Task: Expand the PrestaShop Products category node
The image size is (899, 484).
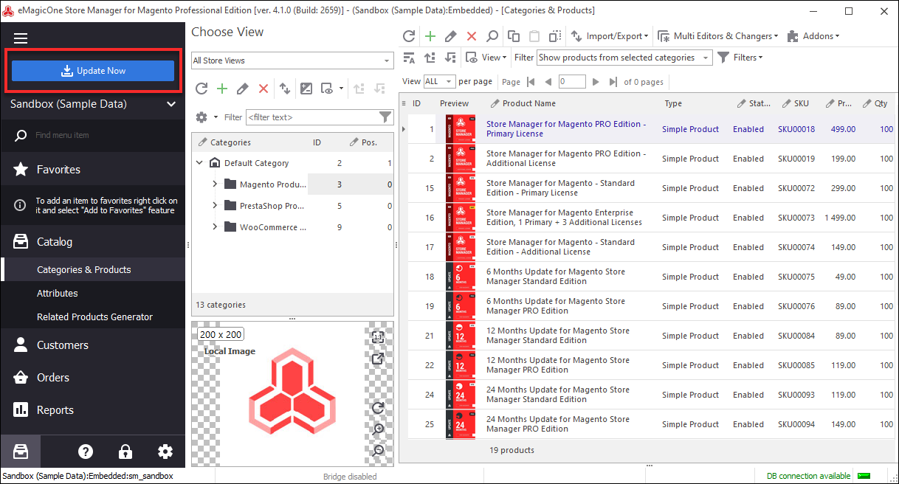Action: (215, 206)
